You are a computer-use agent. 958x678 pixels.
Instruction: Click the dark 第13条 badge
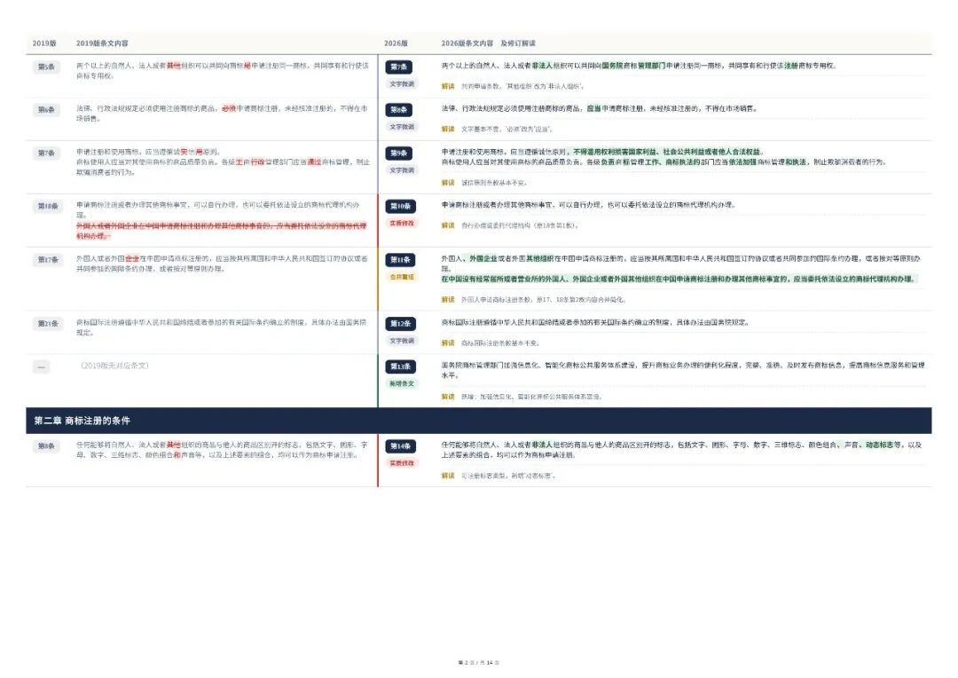pyautogui.click(x=401, y=367)
